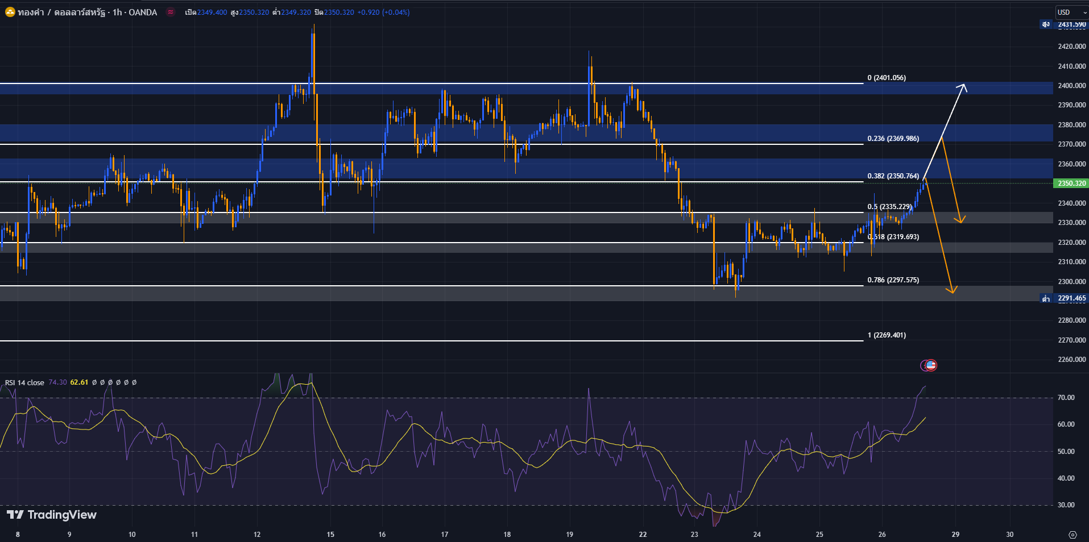Click the green current price label 2350.320

pyautogui.click(x=1071, y=184)
